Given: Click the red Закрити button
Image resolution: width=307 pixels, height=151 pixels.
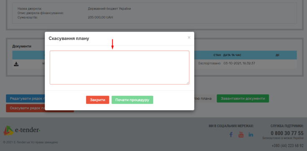Looking at the screenshot, I should (97, 100).
